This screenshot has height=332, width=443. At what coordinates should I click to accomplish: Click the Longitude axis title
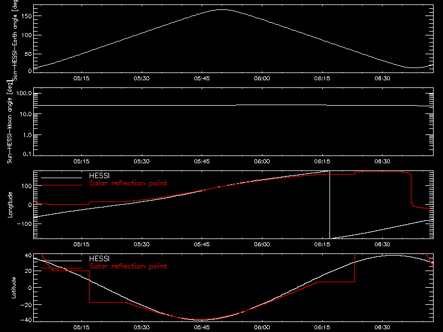coord(10,205)
